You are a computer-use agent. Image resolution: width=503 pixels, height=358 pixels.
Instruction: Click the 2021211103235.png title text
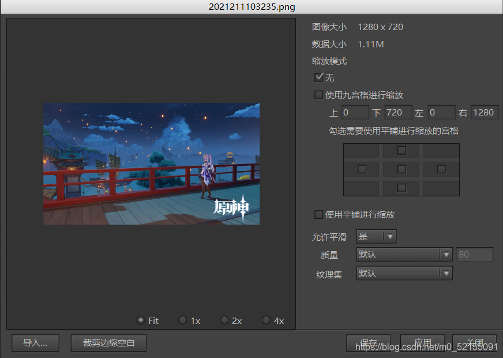252,7
